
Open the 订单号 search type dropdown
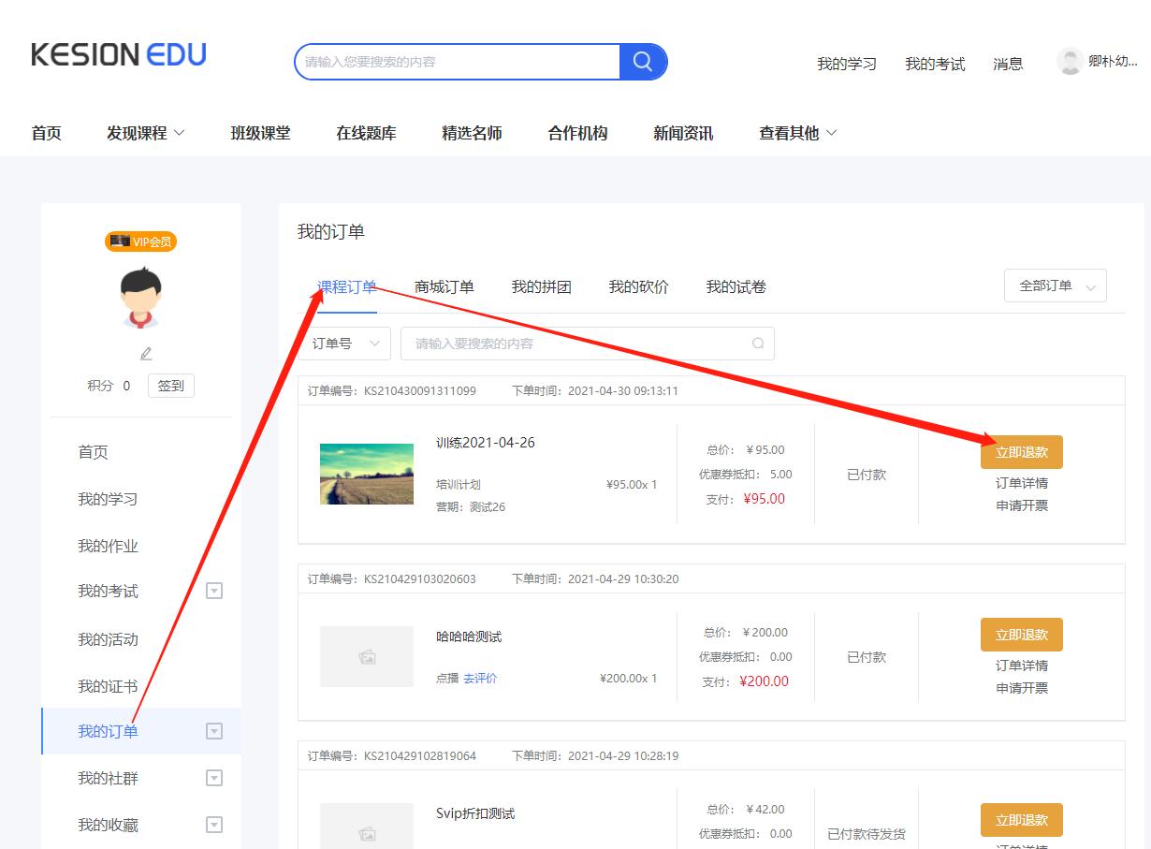click(x=345, y=344)
